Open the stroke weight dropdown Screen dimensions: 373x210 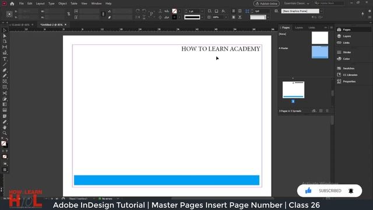[202, 11]
